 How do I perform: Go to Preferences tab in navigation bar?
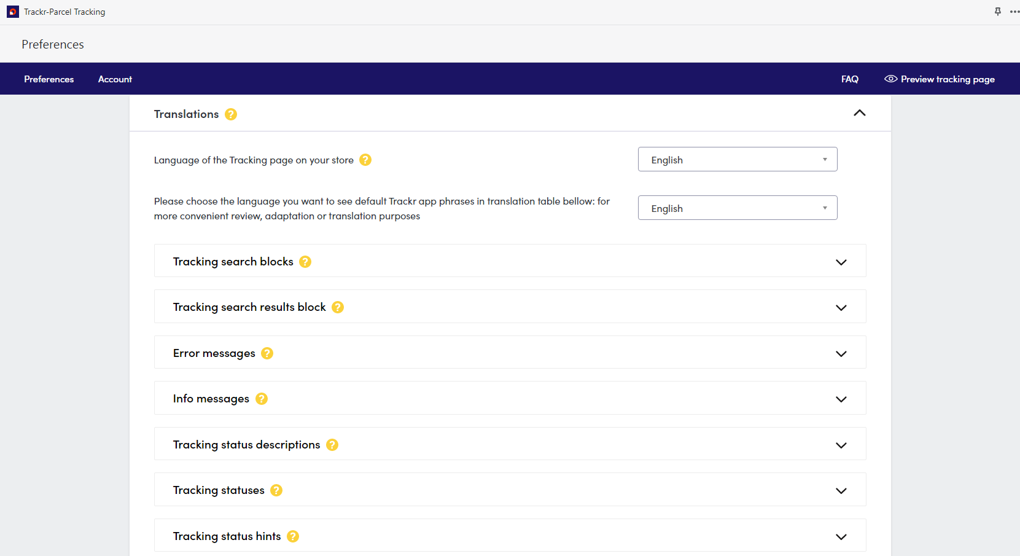[x=49, y=79]
